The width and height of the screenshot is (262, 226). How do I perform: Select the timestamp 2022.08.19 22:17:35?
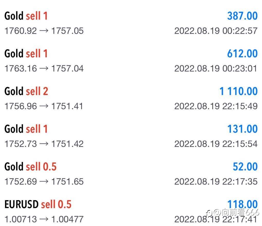216,182
